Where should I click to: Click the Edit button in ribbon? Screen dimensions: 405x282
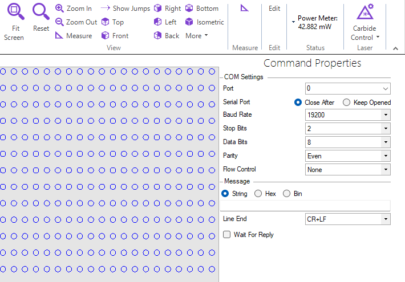click(274, 9)
